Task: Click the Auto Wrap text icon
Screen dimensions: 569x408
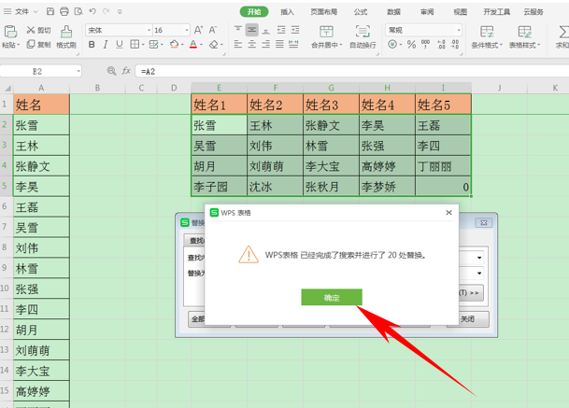Action: 363,36
